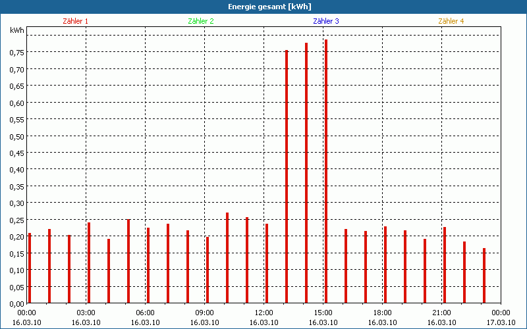Select the Zähler 3 legend label
The height and width of the screenshot is (329, 527).
[x=326, y=21]
